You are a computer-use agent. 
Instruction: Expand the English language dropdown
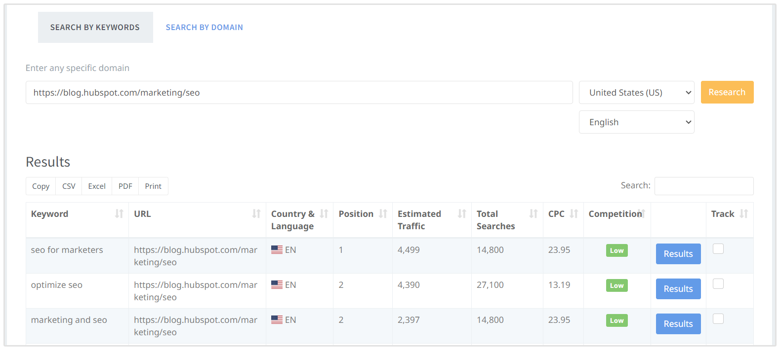636,122
